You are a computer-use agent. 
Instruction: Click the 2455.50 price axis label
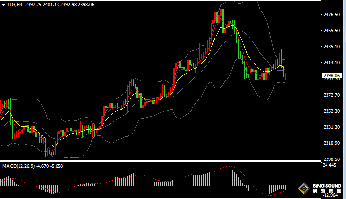point(331,31)
